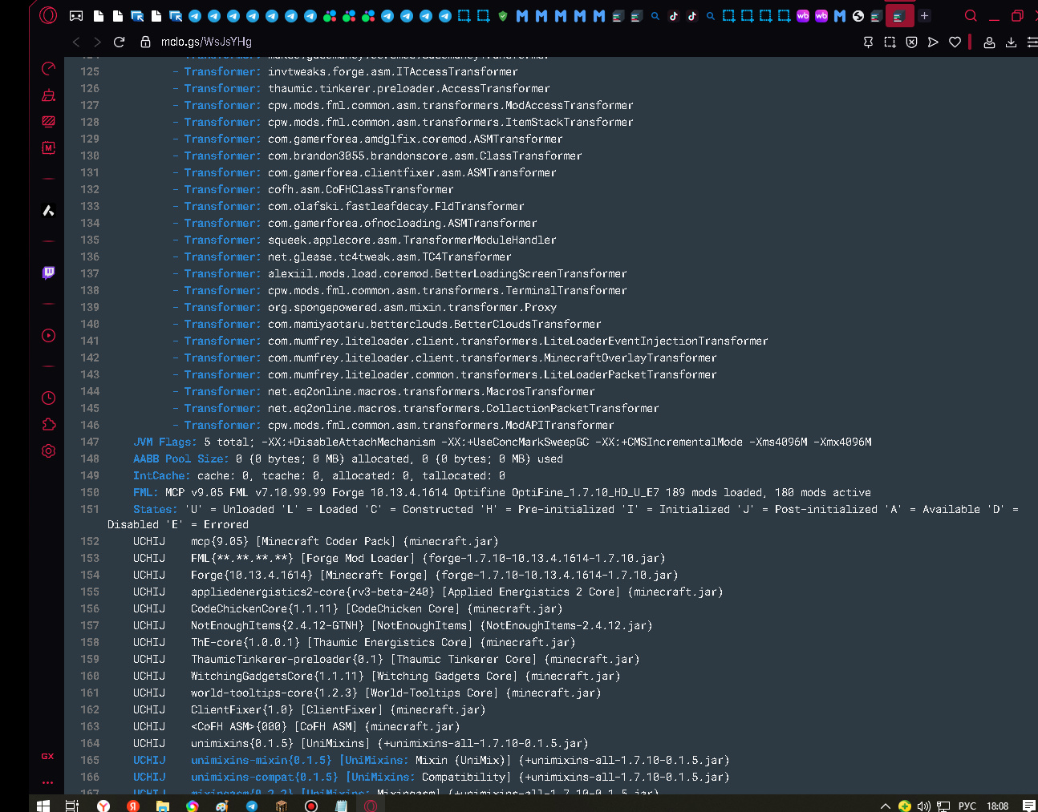Open the Opera GX main menu

(48, 15)
